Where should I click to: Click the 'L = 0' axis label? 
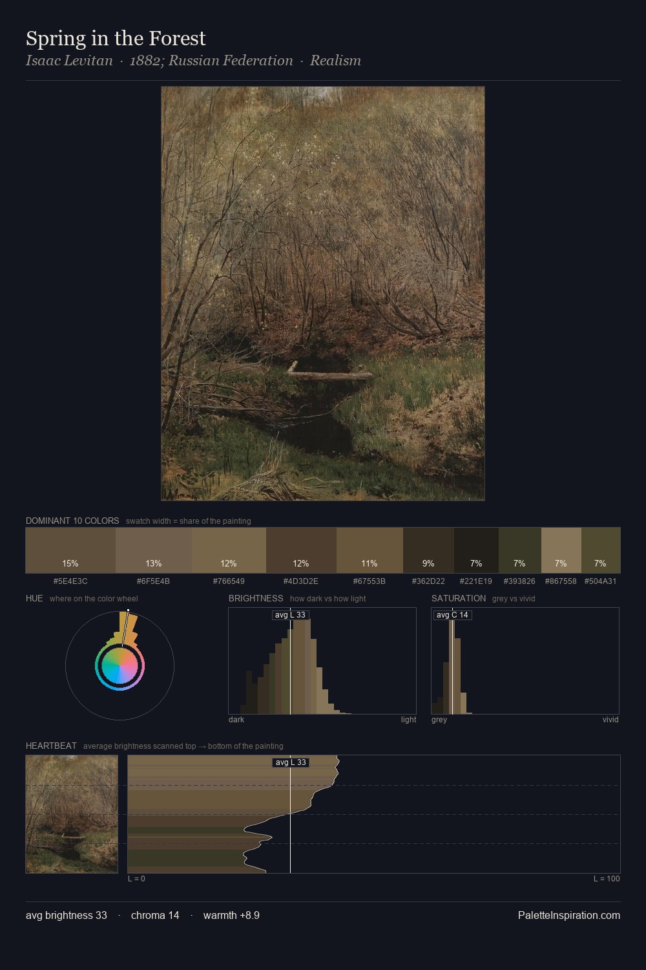coord(136,879)
